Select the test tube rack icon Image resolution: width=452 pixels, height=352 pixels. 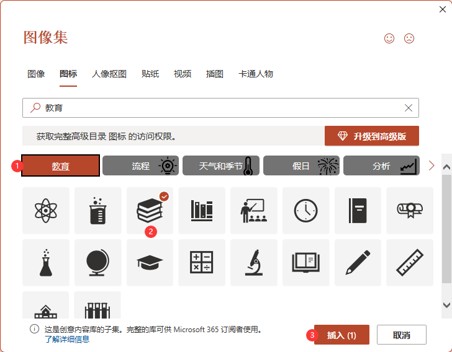[x=97, y=305]
